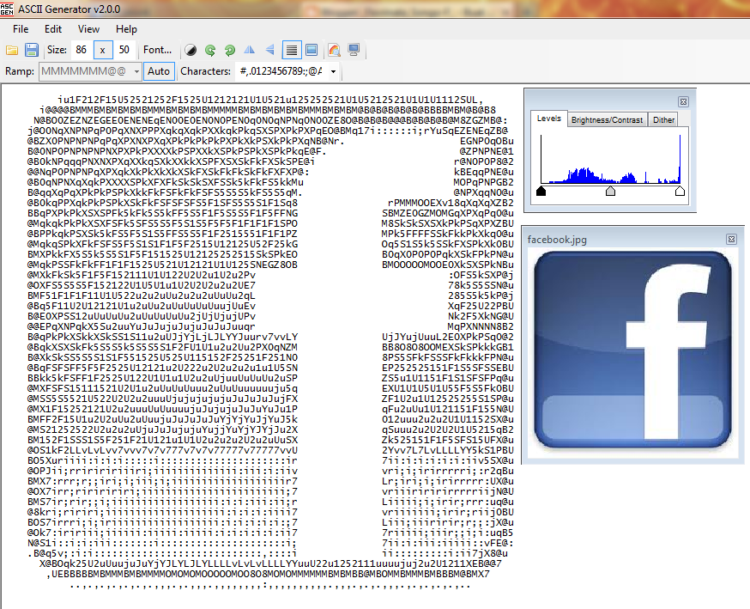The image size is (750, 609).
Task: Open an image file with folder icon
Action: pyautogui.click(x=12, y=50)
